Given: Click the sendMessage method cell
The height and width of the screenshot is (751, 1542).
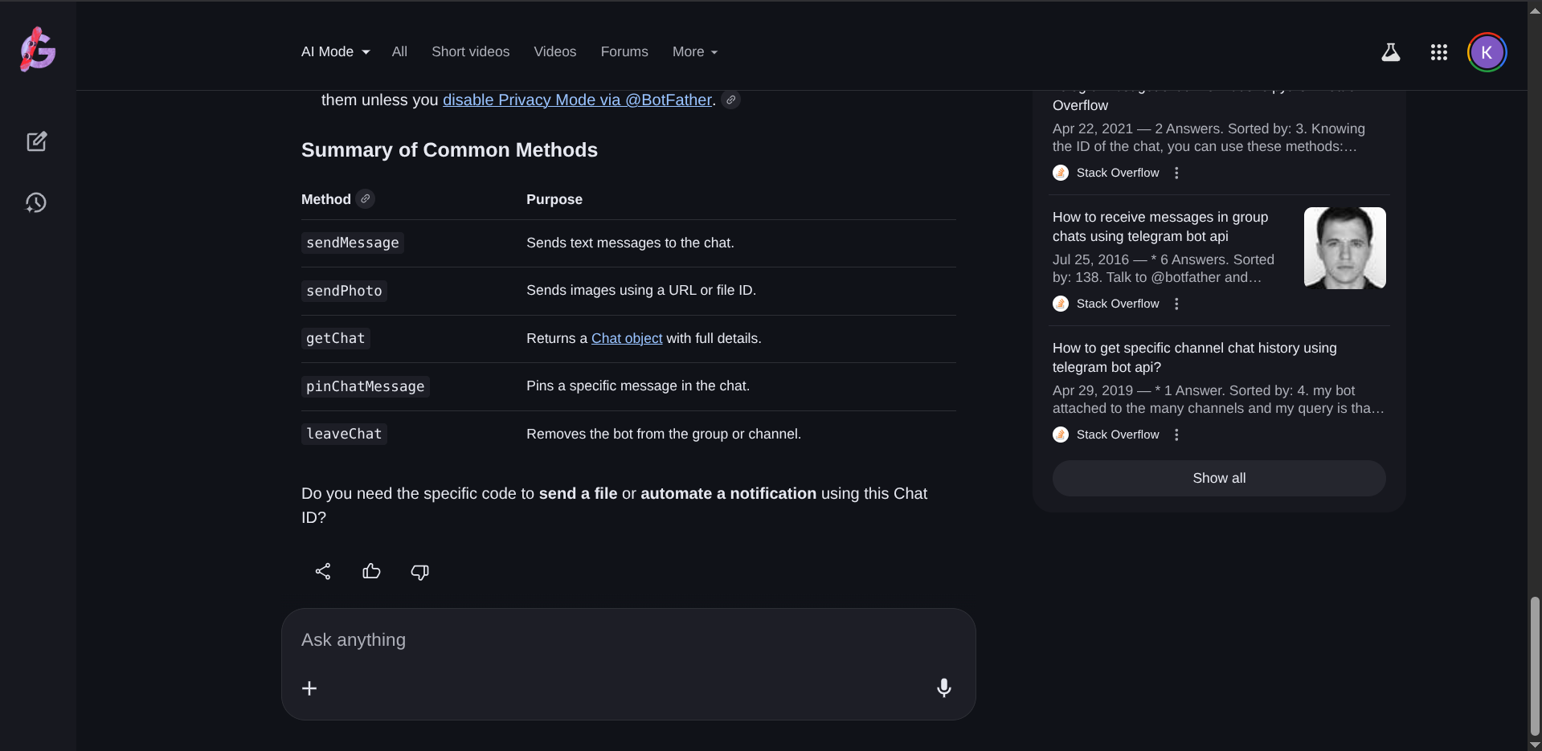Looking at the screenshot, I should (353, 243).
